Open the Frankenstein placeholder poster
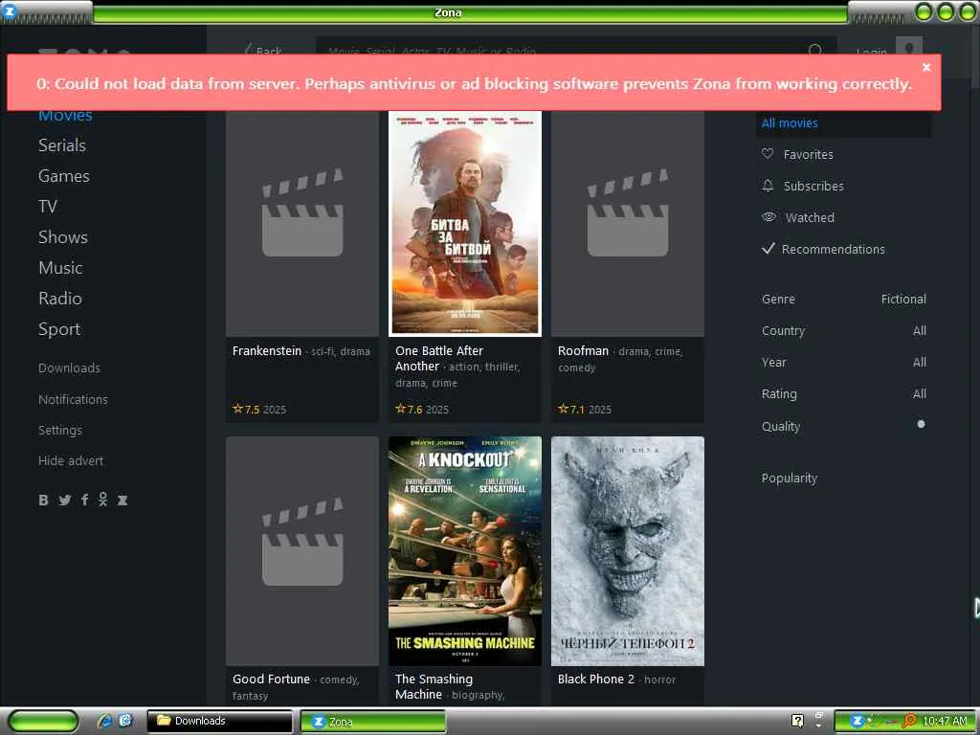980x735 pixels. (302, 224)
